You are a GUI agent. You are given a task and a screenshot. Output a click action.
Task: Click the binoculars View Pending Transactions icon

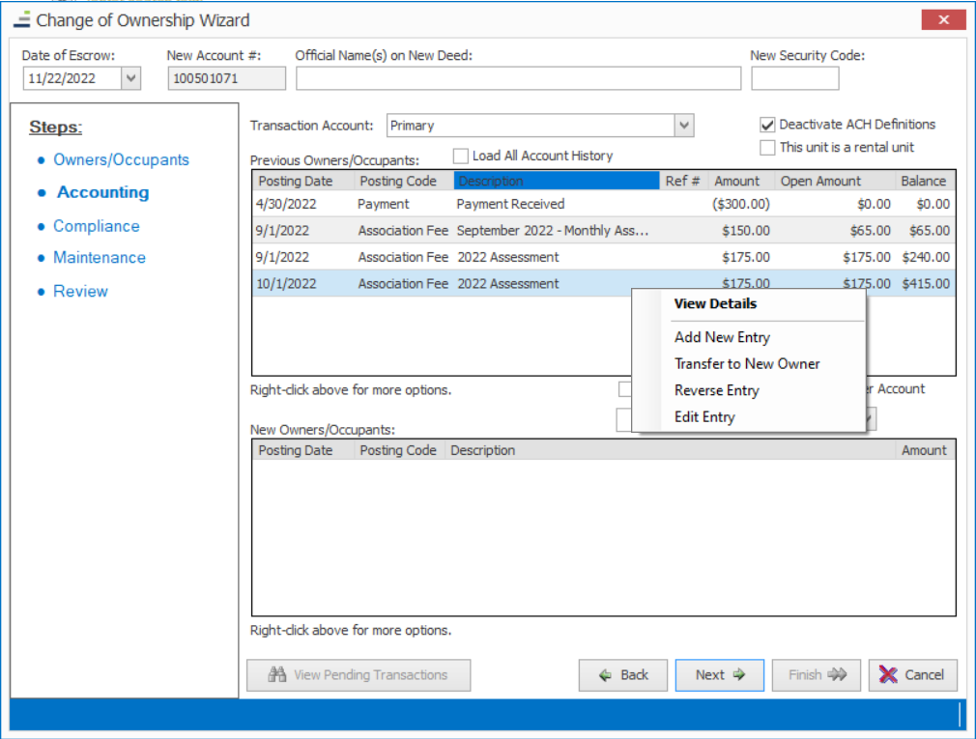pyautogui.click(x=277, y=675)
